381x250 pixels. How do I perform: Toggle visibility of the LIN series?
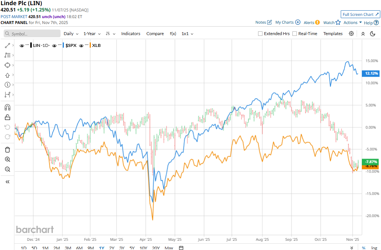pos(22,45)
